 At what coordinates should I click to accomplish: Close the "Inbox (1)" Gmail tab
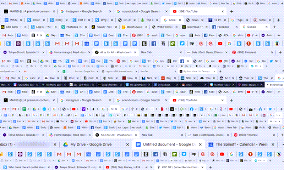tap(55, 144)
